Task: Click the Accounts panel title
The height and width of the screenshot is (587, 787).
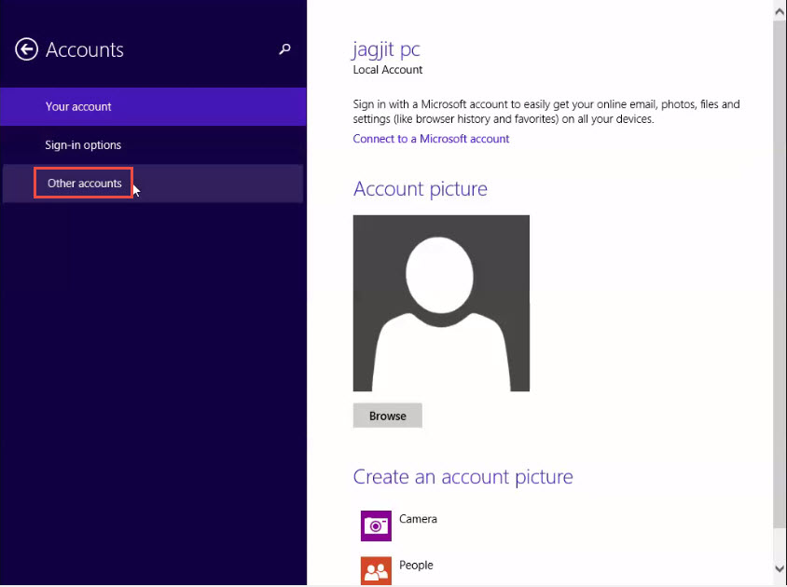Action: 84,49
